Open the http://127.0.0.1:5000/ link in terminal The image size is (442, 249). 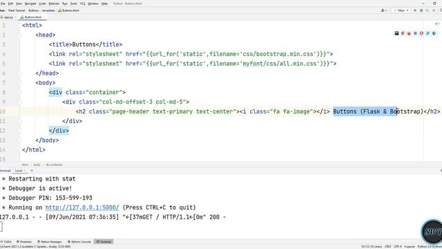click(x=82, y=207)
